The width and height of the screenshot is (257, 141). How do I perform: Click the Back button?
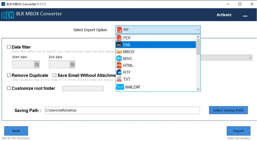click(16, 131)
